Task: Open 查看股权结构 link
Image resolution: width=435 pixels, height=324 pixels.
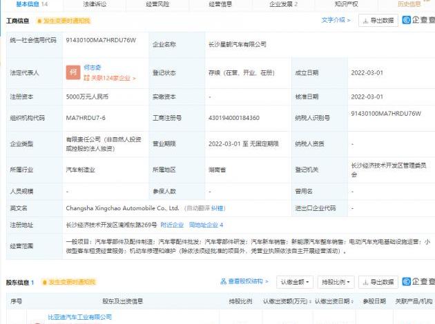Action: (244, 282)
